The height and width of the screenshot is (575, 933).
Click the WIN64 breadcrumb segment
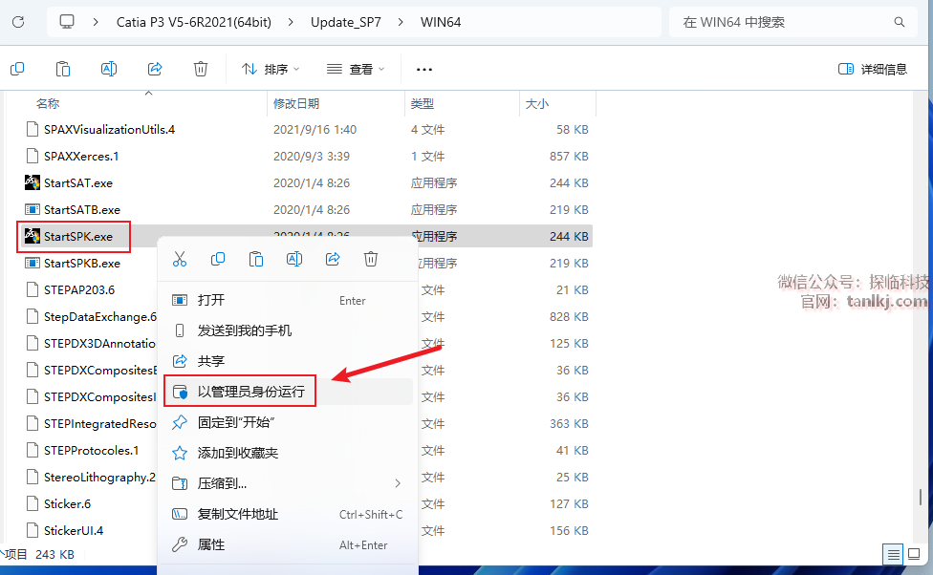coord(441,22)
